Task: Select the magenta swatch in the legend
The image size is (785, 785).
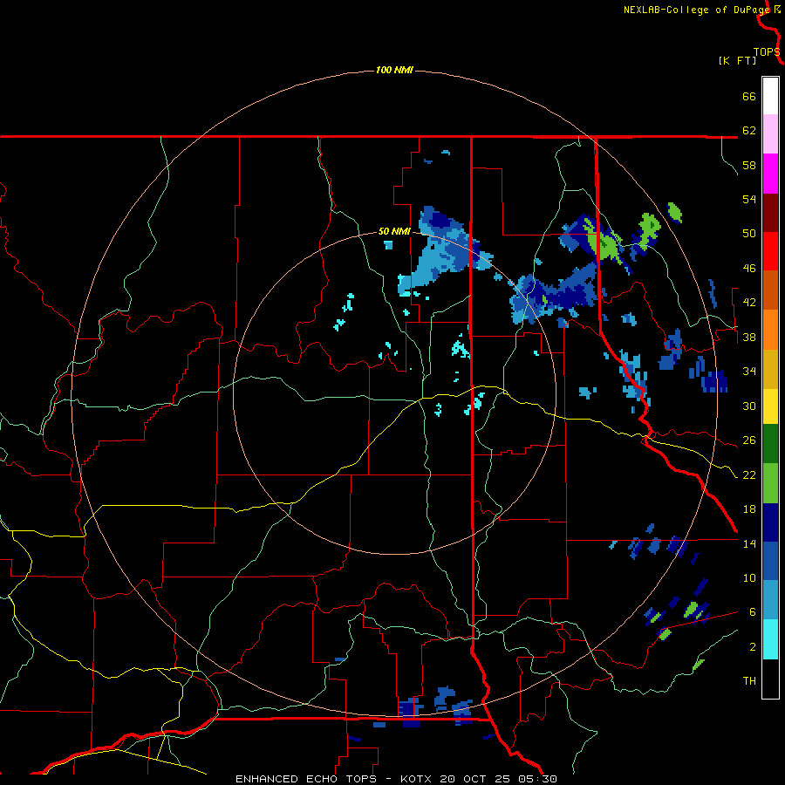Action: tap(770, 174)
